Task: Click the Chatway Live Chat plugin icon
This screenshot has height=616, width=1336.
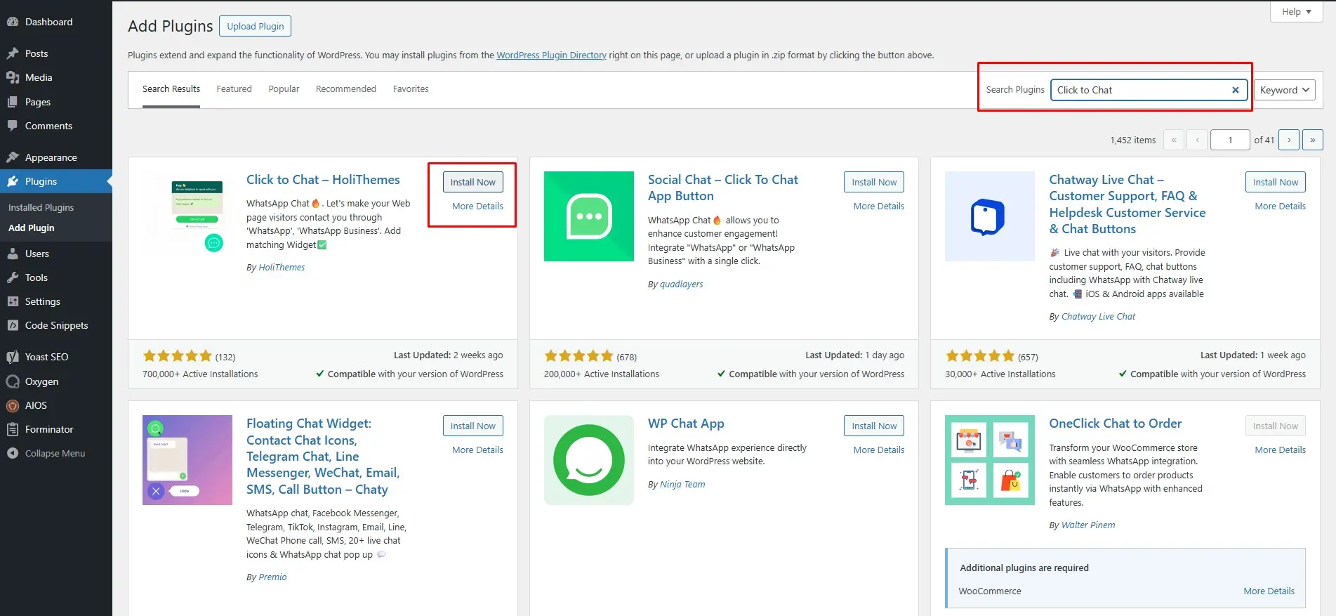Action: coord(990,216)
